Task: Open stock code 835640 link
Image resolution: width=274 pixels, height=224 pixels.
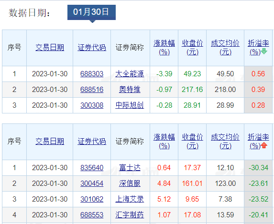Action: coord(92,168)
